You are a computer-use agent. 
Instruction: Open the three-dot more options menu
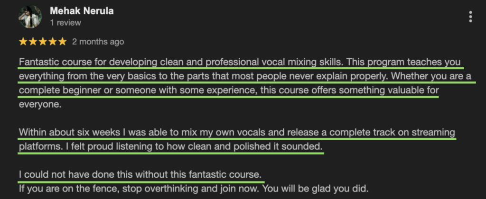click(x=470, y=17)
